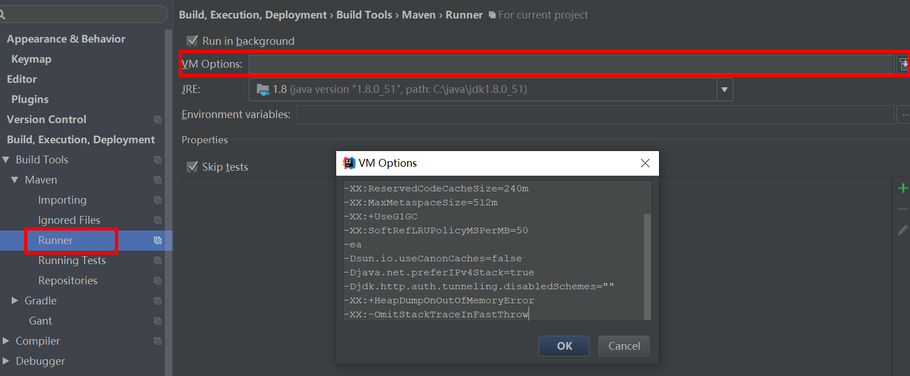Click the -Djdk.http.auth.tunneling.disabledSchemes line
The height and width of the screenshot is (376, 910).
(x=479, y=286)
